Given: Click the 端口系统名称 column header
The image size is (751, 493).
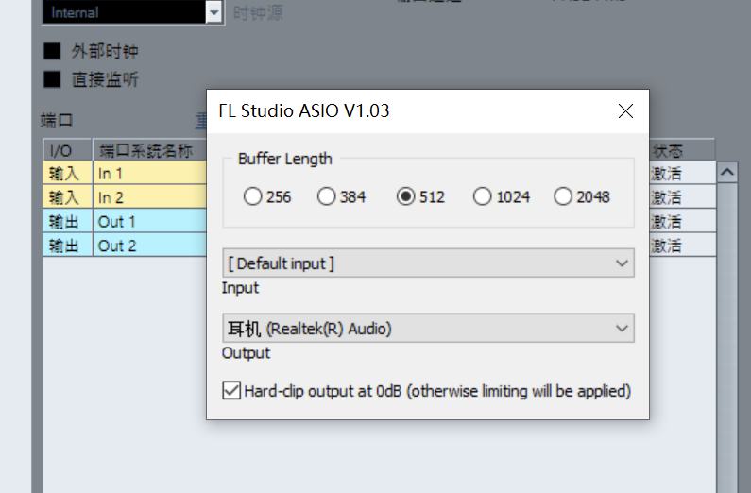Looking at the screenshot, I should pyautogui.click(x=146, y=150).
